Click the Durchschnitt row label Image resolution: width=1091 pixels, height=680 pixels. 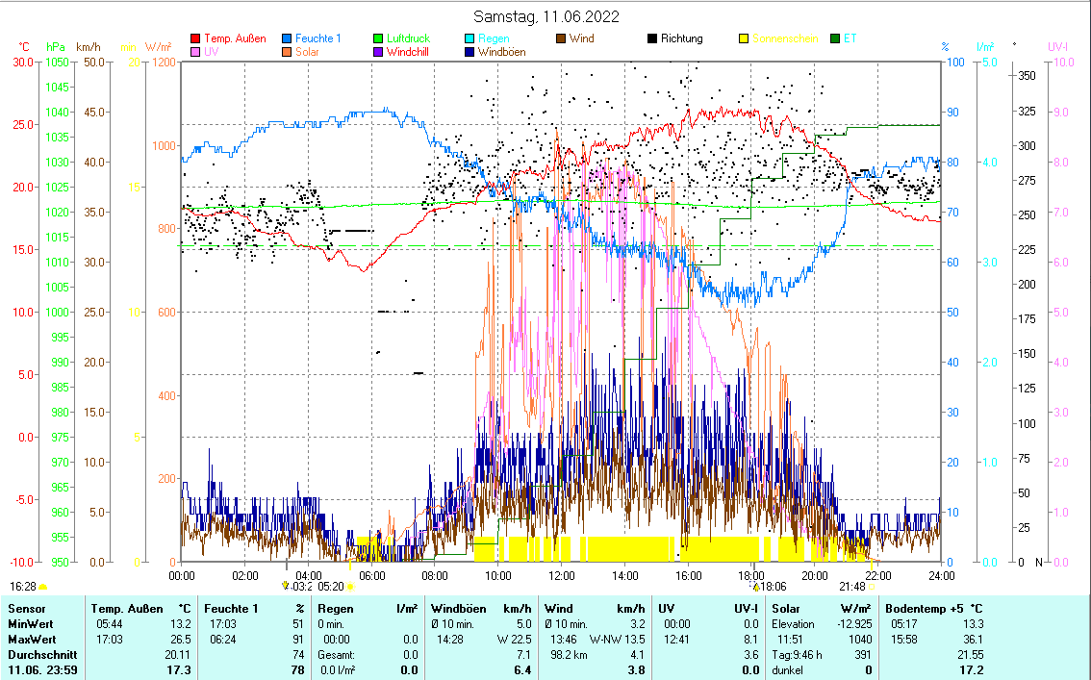(x=42, y=655)
